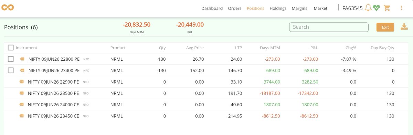The height and width of the screenshot is (135, 413).
Task: Click tag icon beside NIFTY 22900 PE
Action: pos(22,82)
